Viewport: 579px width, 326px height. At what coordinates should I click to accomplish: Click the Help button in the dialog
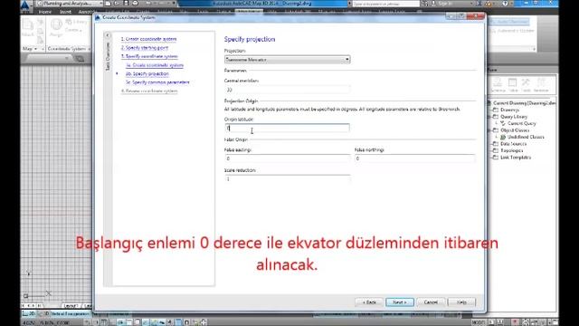coord(461,302)
